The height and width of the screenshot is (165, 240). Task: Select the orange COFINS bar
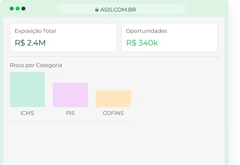click(113, 99)
